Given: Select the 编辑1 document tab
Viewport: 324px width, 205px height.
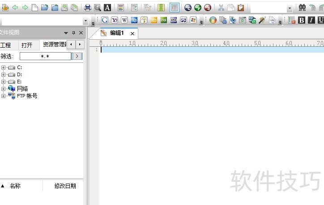Looking at the screenshot, I should (x=117, y=33).
